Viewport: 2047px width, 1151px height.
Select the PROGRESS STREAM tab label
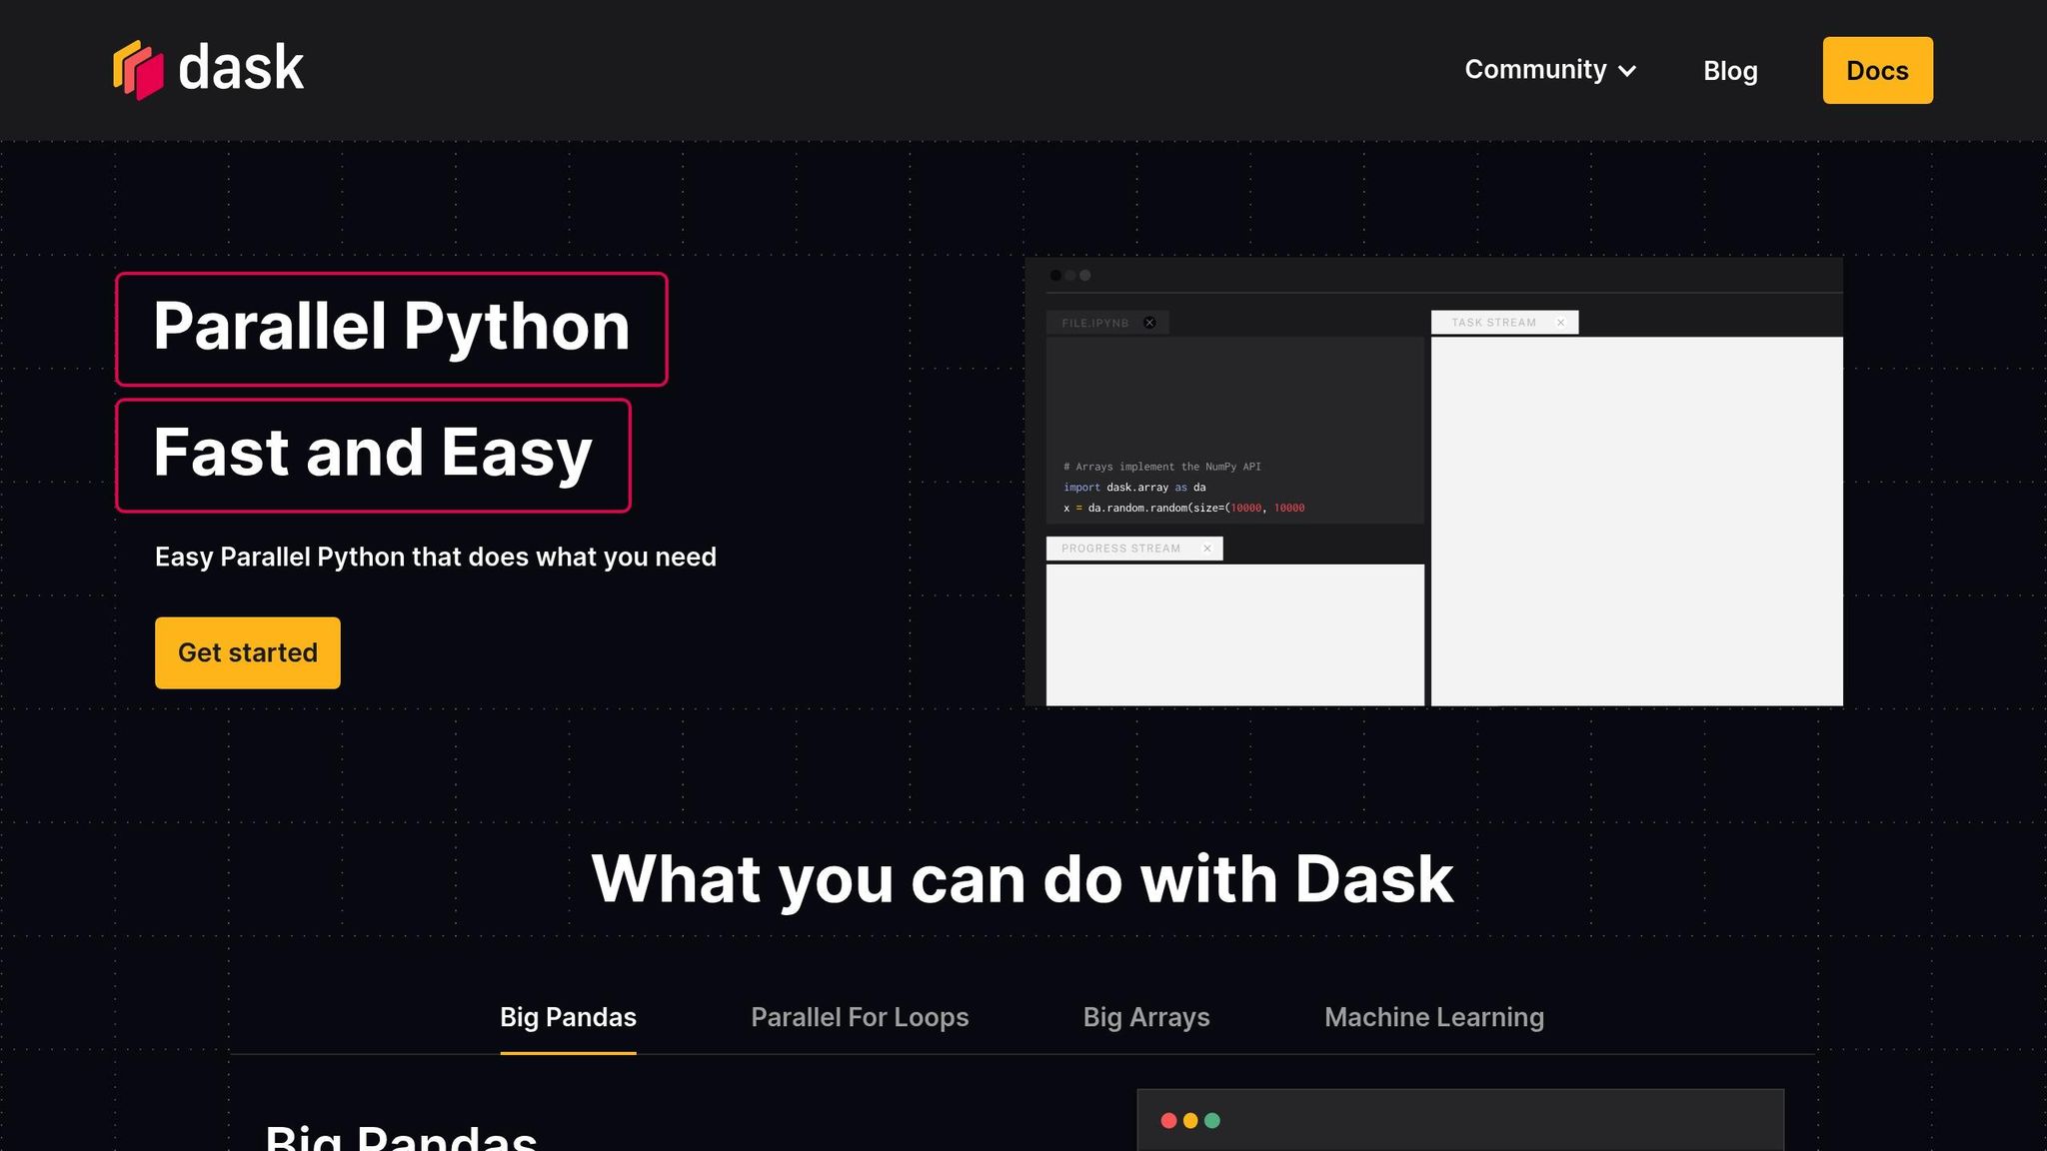click(1120, 549)
